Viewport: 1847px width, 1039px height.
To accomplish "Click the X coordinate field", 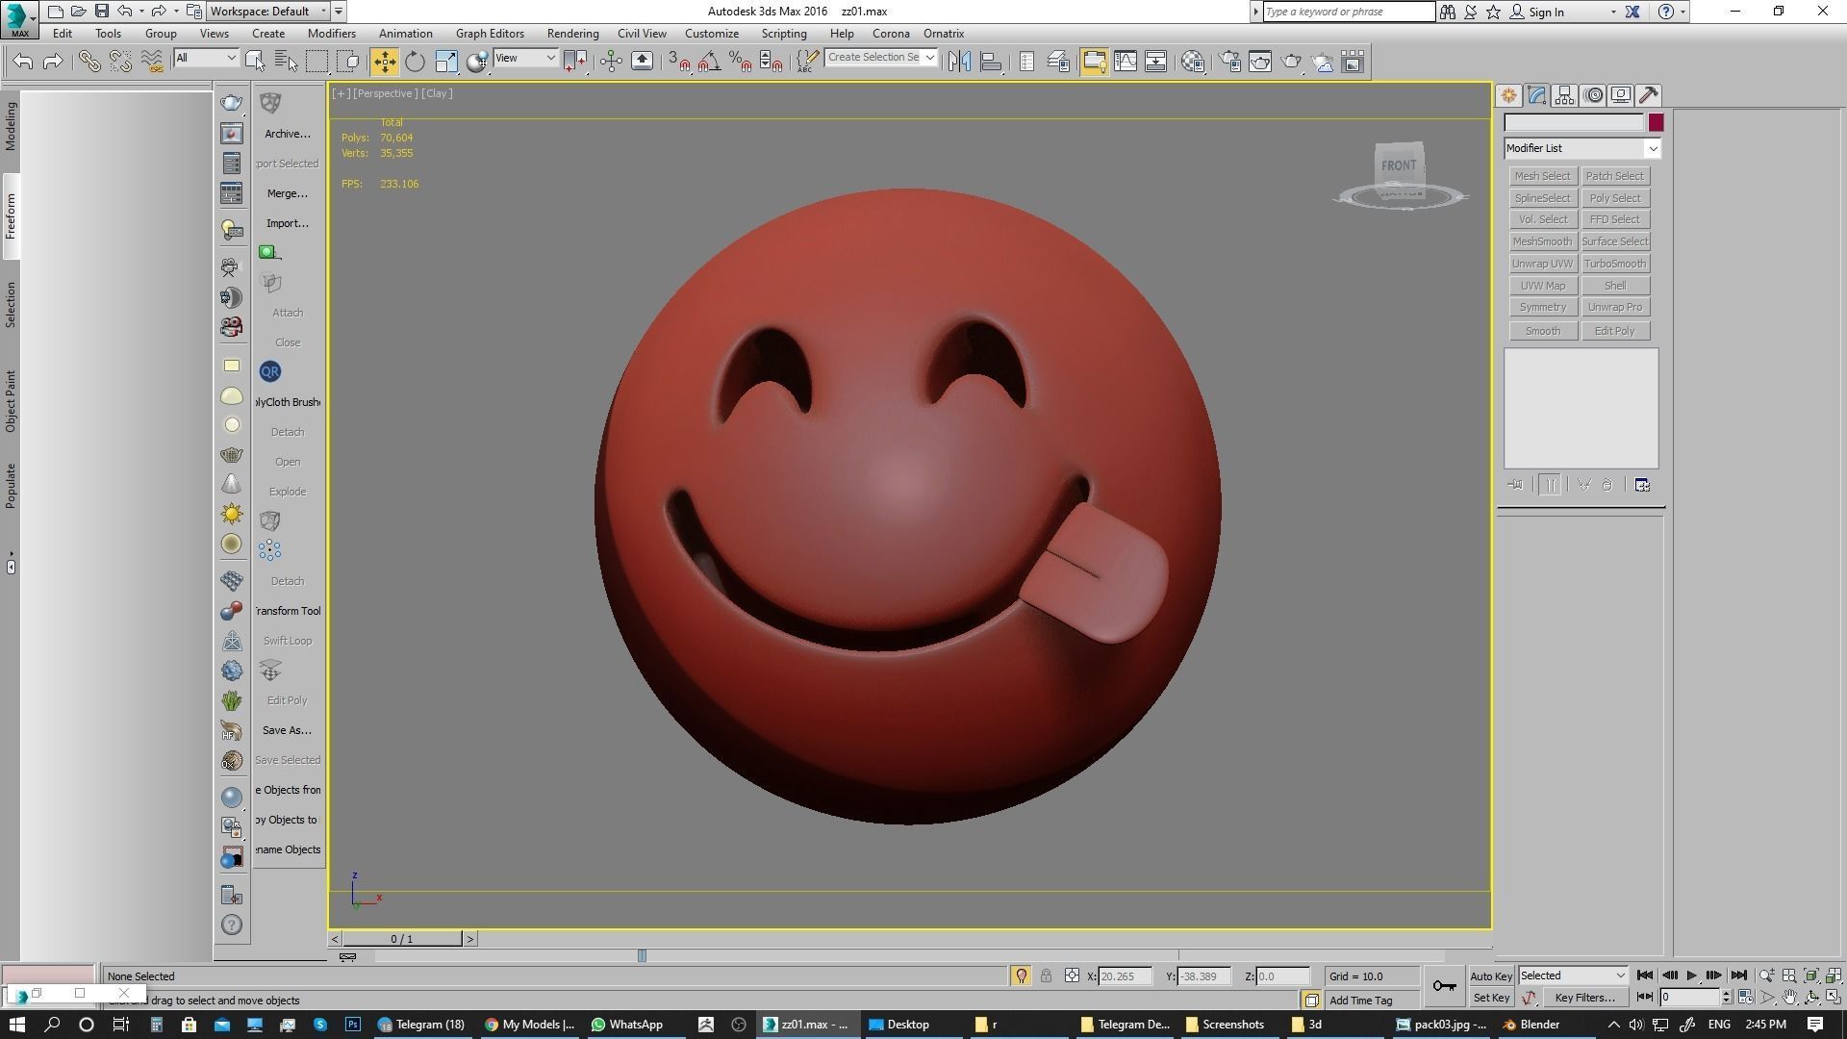I will point(1125,976).
